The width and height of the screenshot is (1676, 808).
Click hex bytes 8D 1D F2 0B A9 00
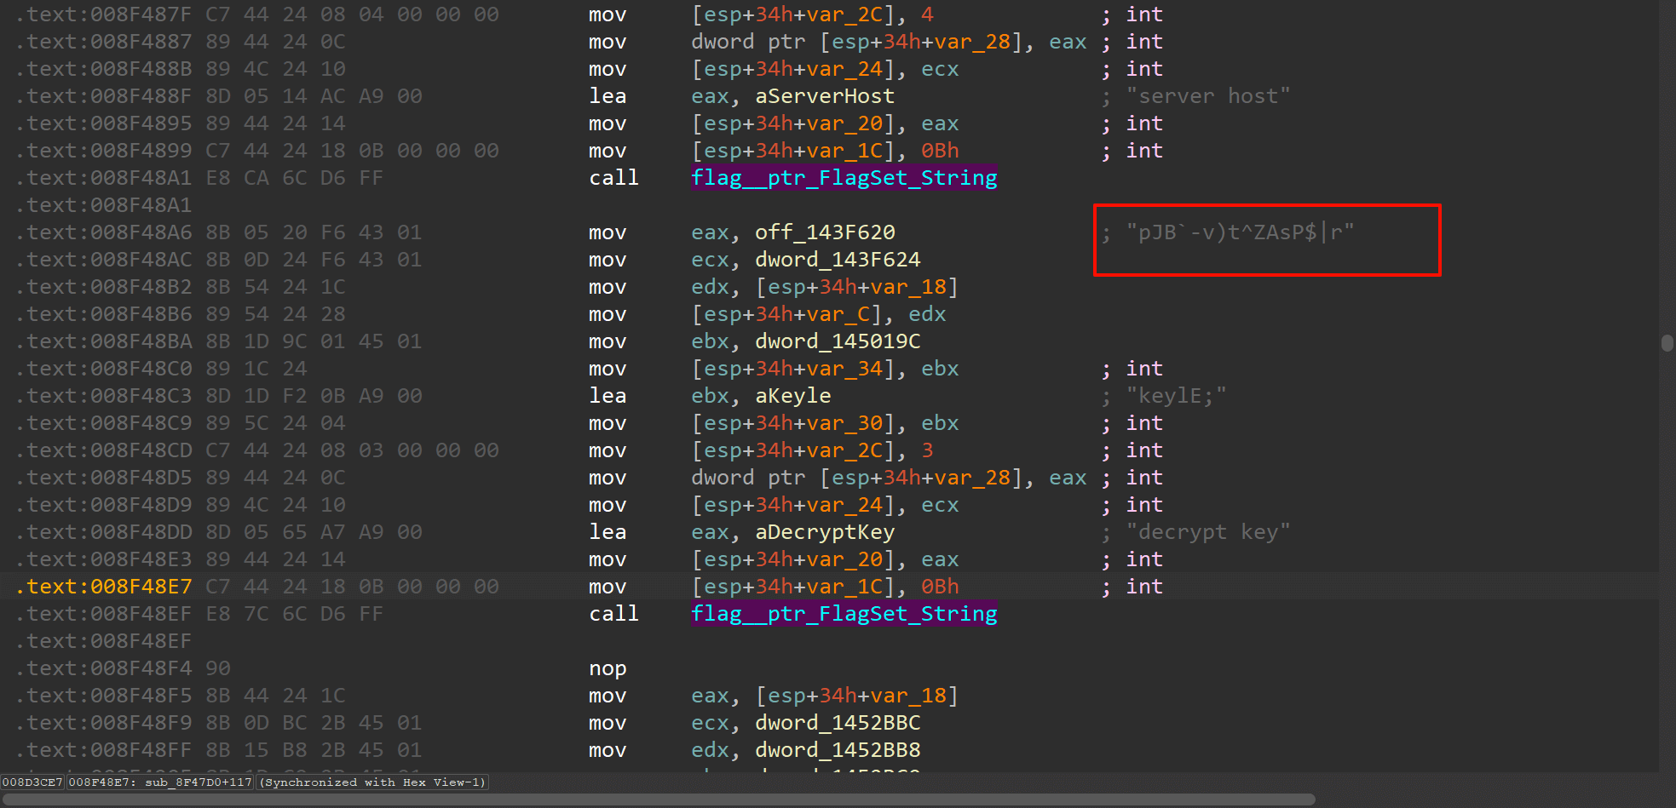[314, 396]
